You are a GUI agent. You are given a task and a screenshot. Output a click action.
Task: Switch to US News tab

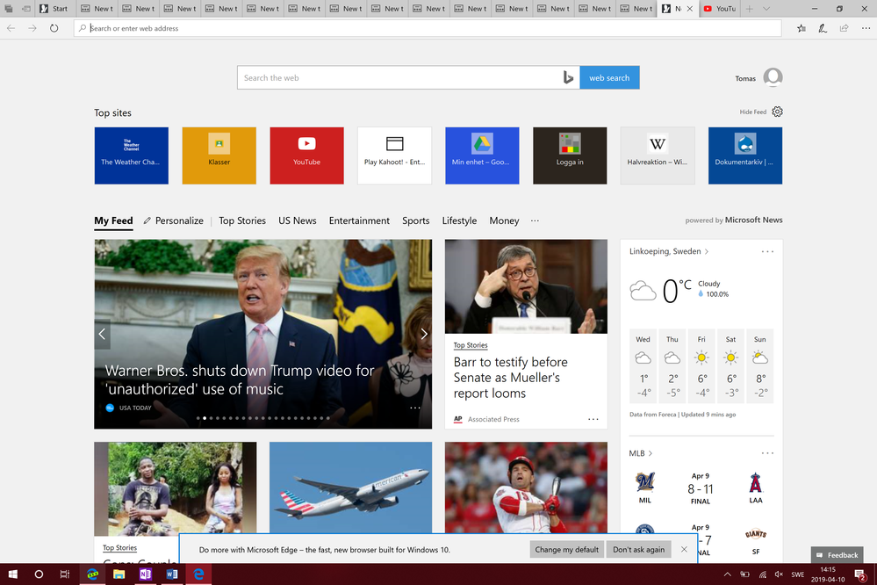point(298,220)
